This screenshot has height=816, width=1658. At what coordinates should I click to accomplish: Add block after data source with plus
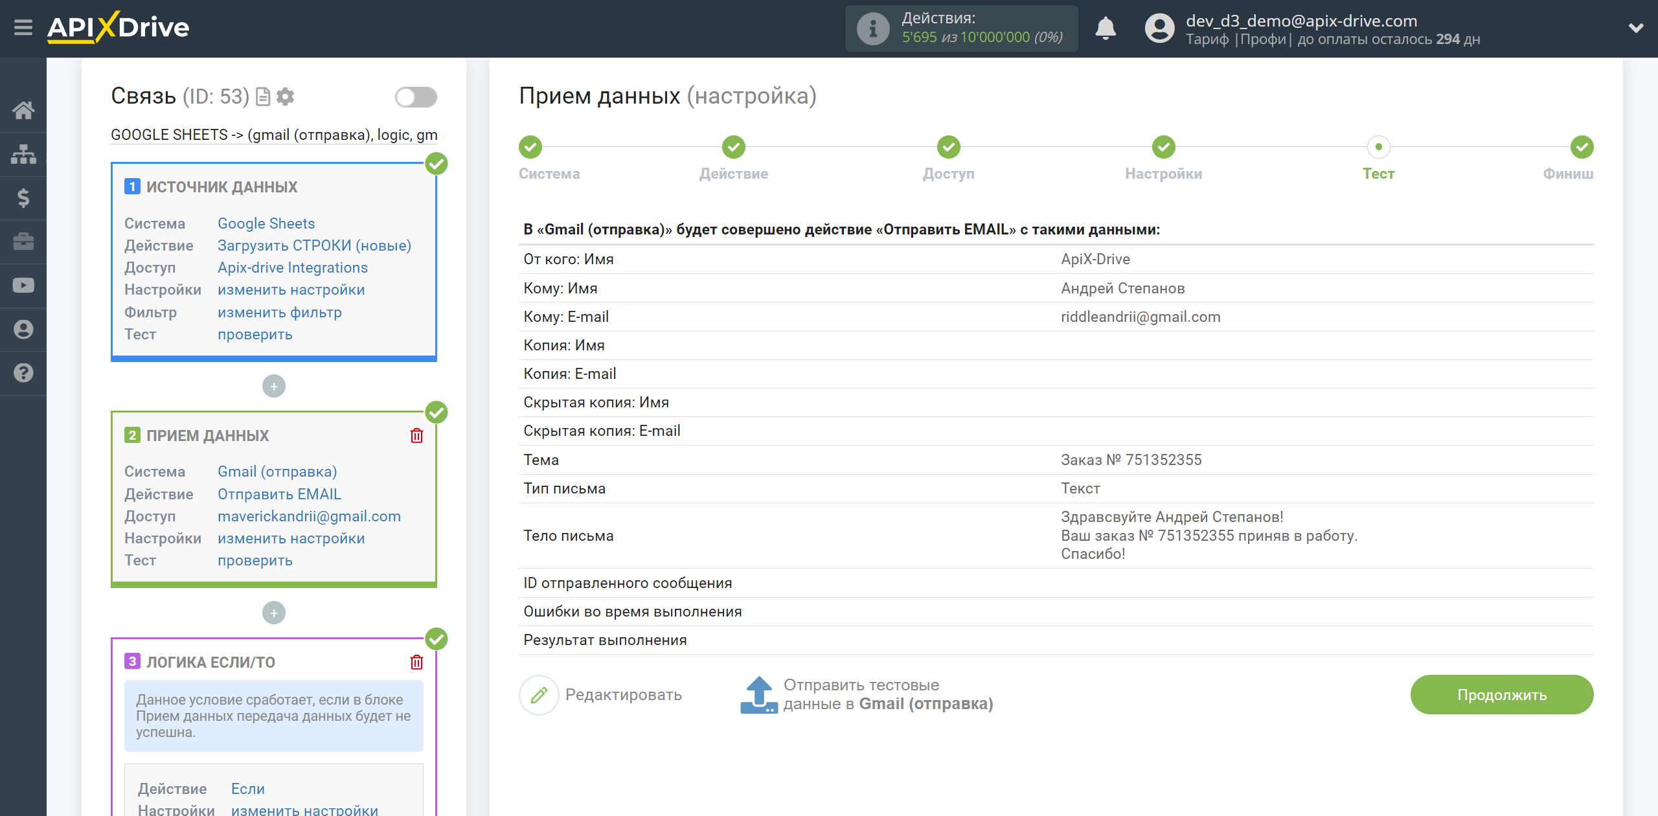click(274, 387)
